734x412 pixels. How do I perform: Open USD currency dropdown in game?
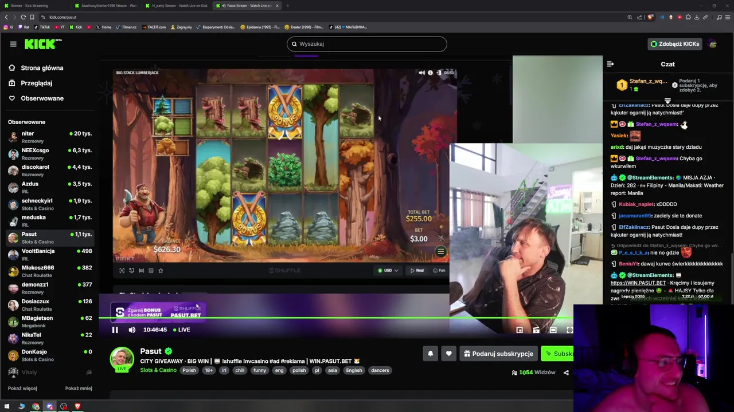pos(388,271)
